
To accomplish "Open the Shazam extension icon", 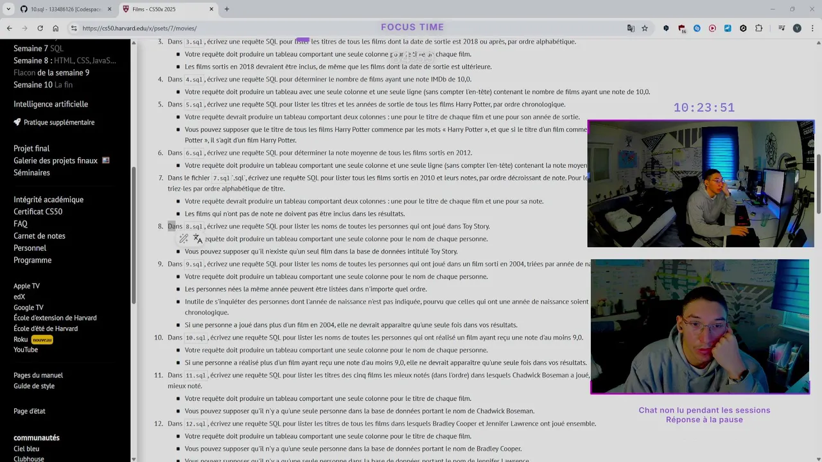I will [697, 28].
